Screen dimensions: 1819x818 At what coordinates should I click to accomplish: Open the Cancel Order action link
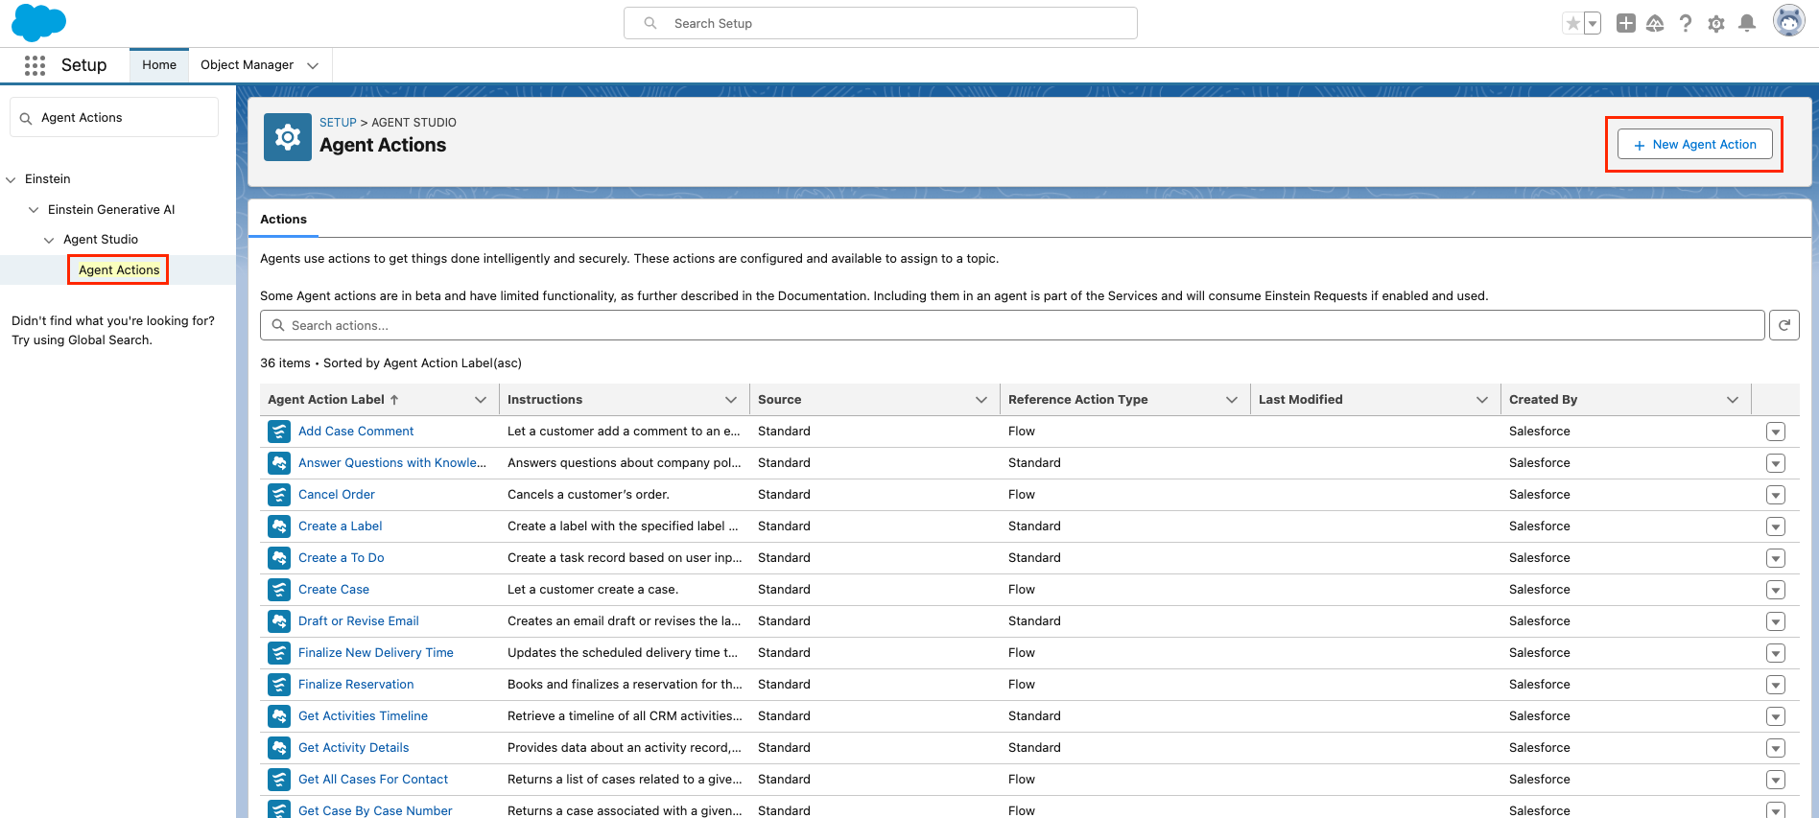click(336, 495)
